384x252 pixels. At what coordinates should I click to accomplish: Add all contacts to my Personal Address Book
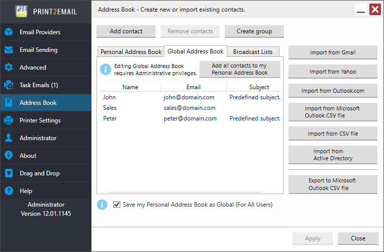pyautogui.click(x=240, y=69)
